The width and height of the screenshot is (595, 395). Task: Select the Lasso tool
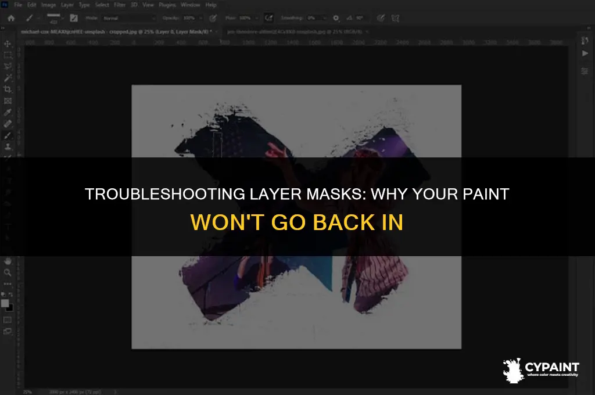coord(7,66)
